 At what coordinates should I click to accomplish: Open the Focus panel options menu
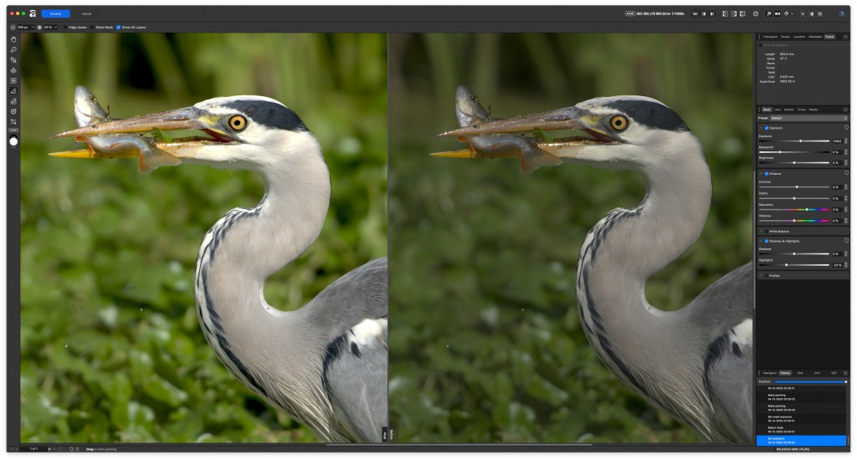point(845,37)
